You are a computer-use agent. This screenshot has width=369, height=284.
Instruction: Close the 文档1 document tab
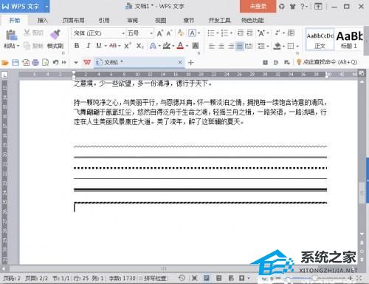point(180,62)
